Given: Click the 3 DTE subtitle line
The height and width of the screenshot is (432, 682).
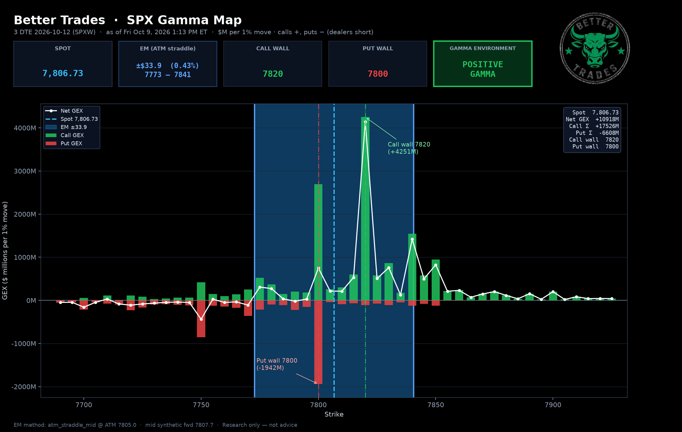Looking at the screenshot, I should coord(194,32).
